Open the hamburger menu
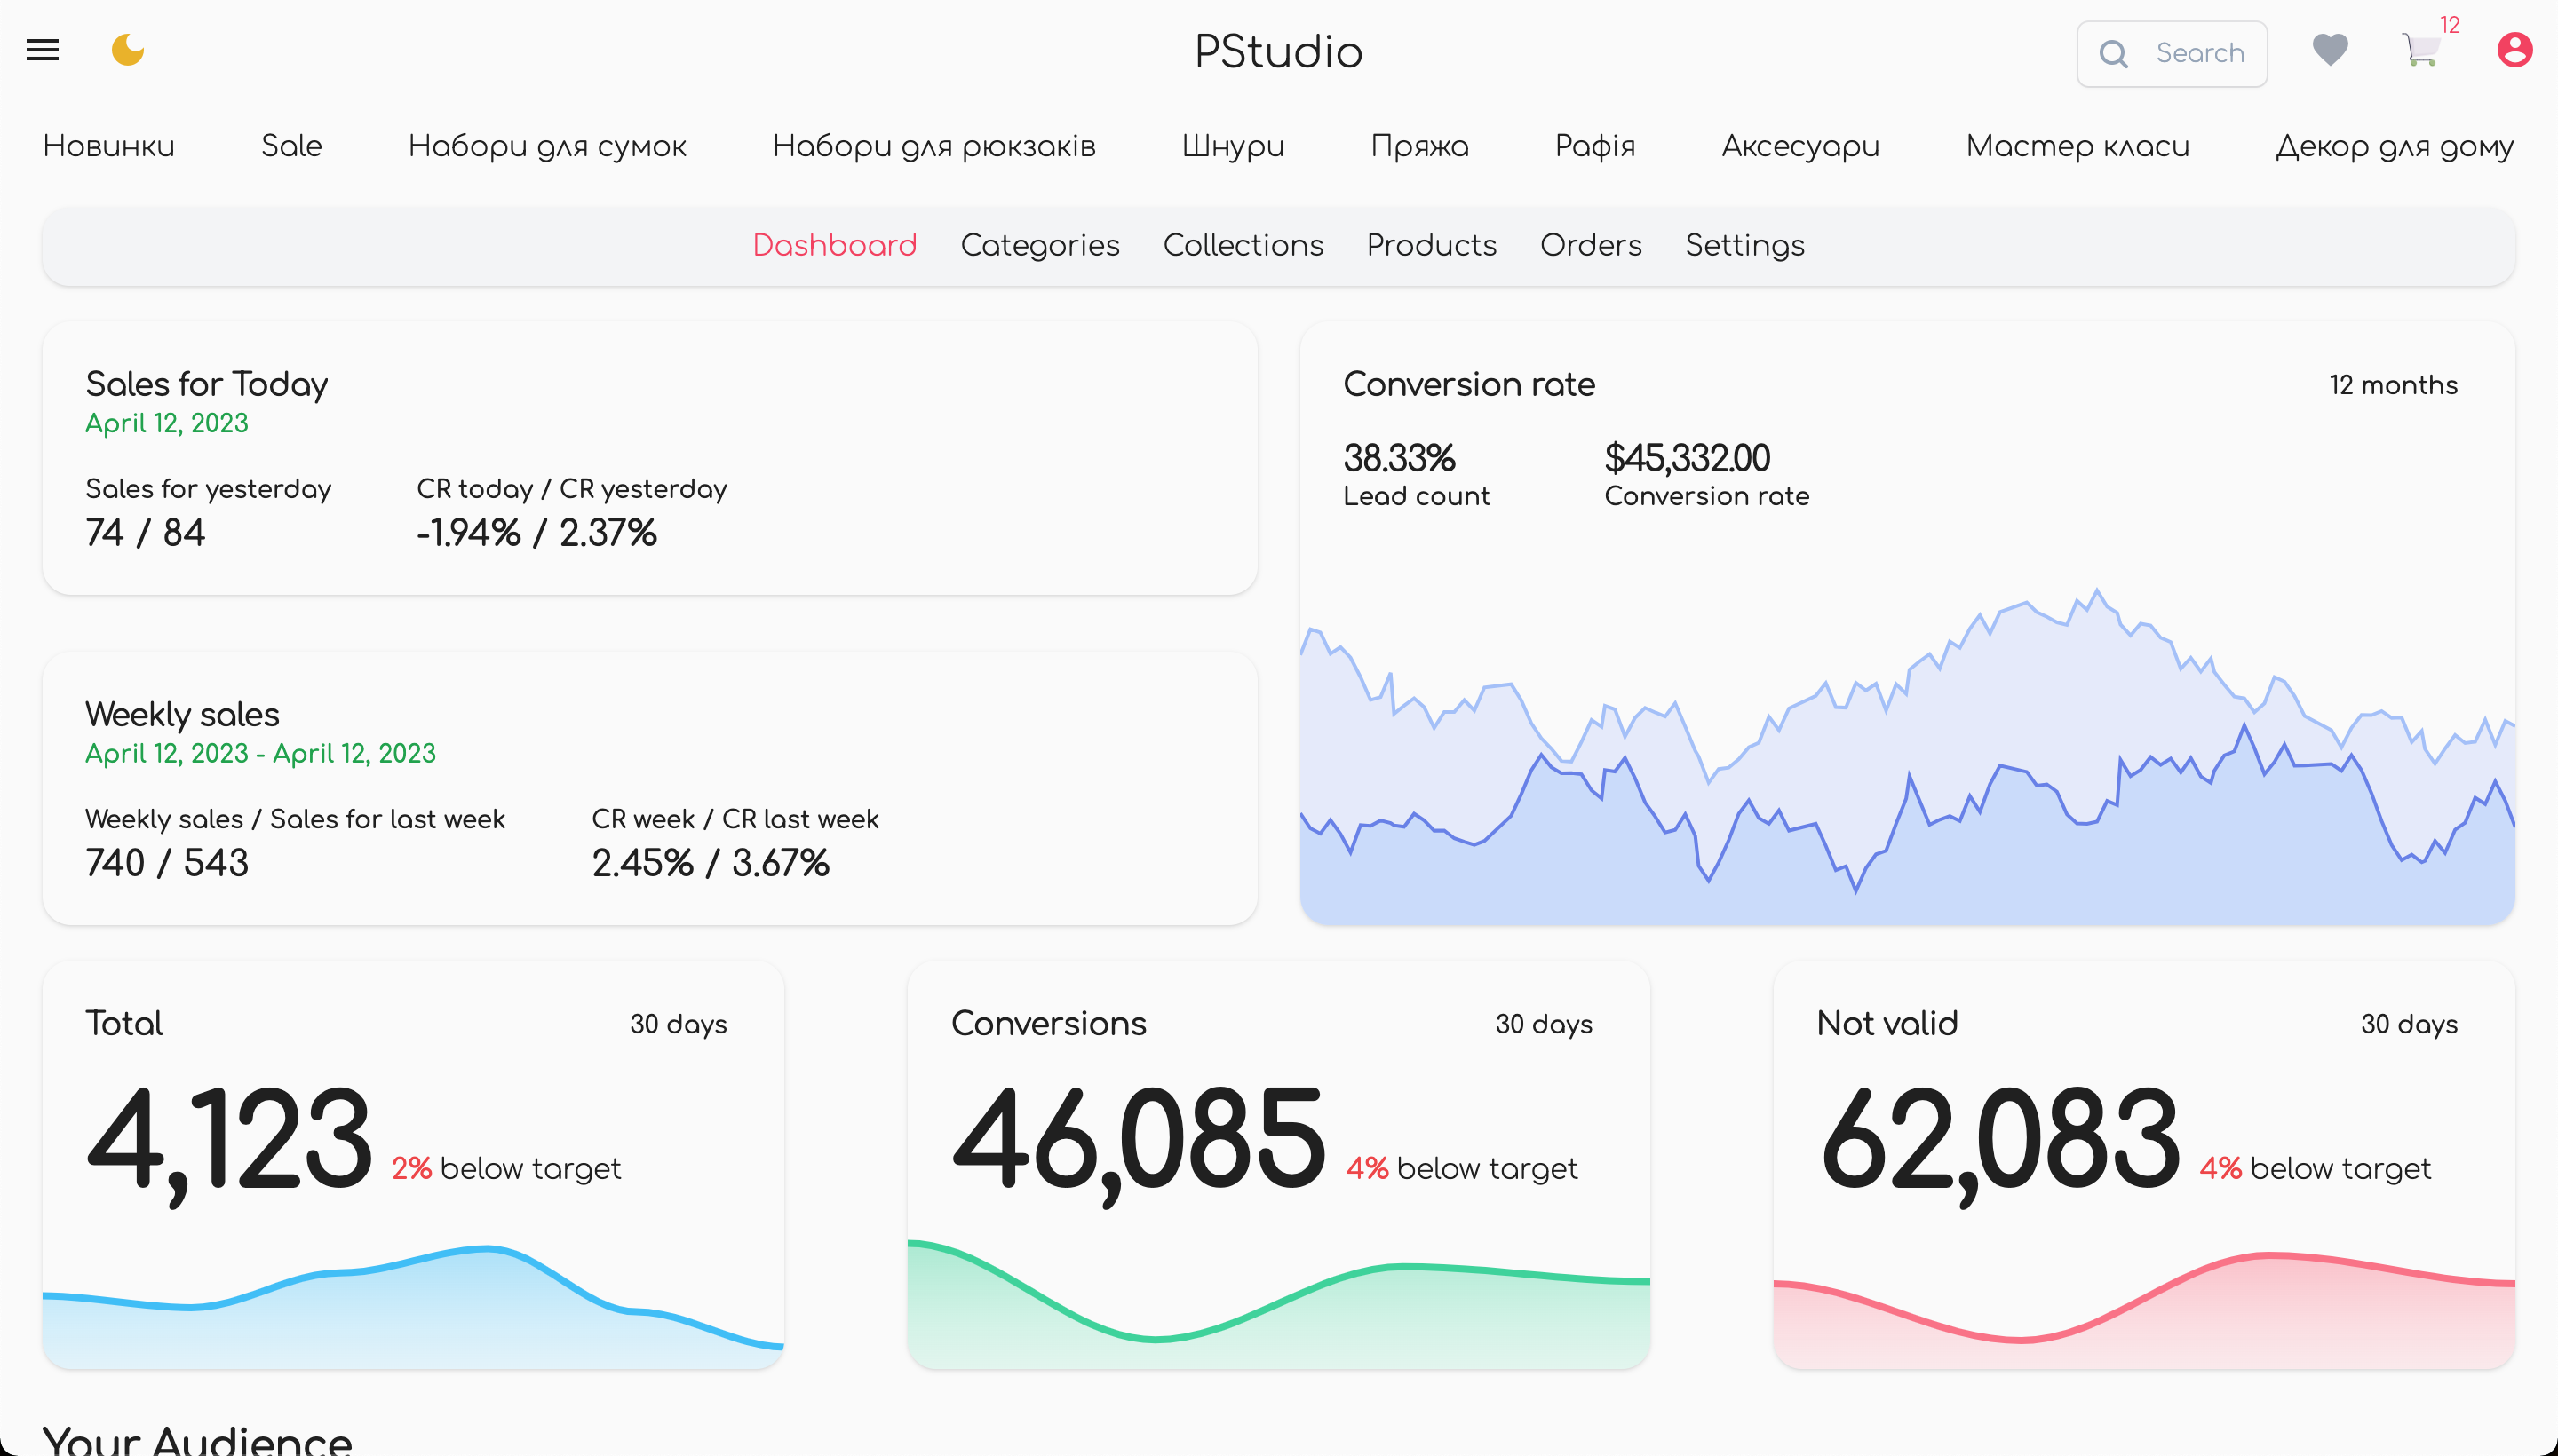The height and width of the screenshot is (1456, 2558). pyautogui.click(x=42, y=50)
